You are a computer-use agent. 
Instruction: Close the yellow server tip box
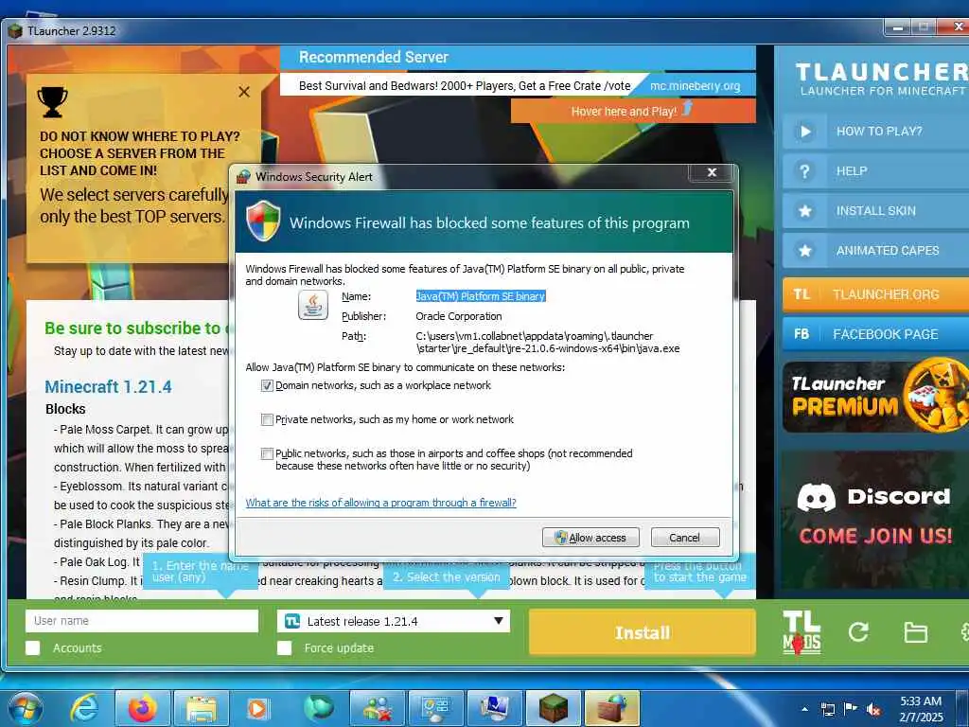(244, 92)
